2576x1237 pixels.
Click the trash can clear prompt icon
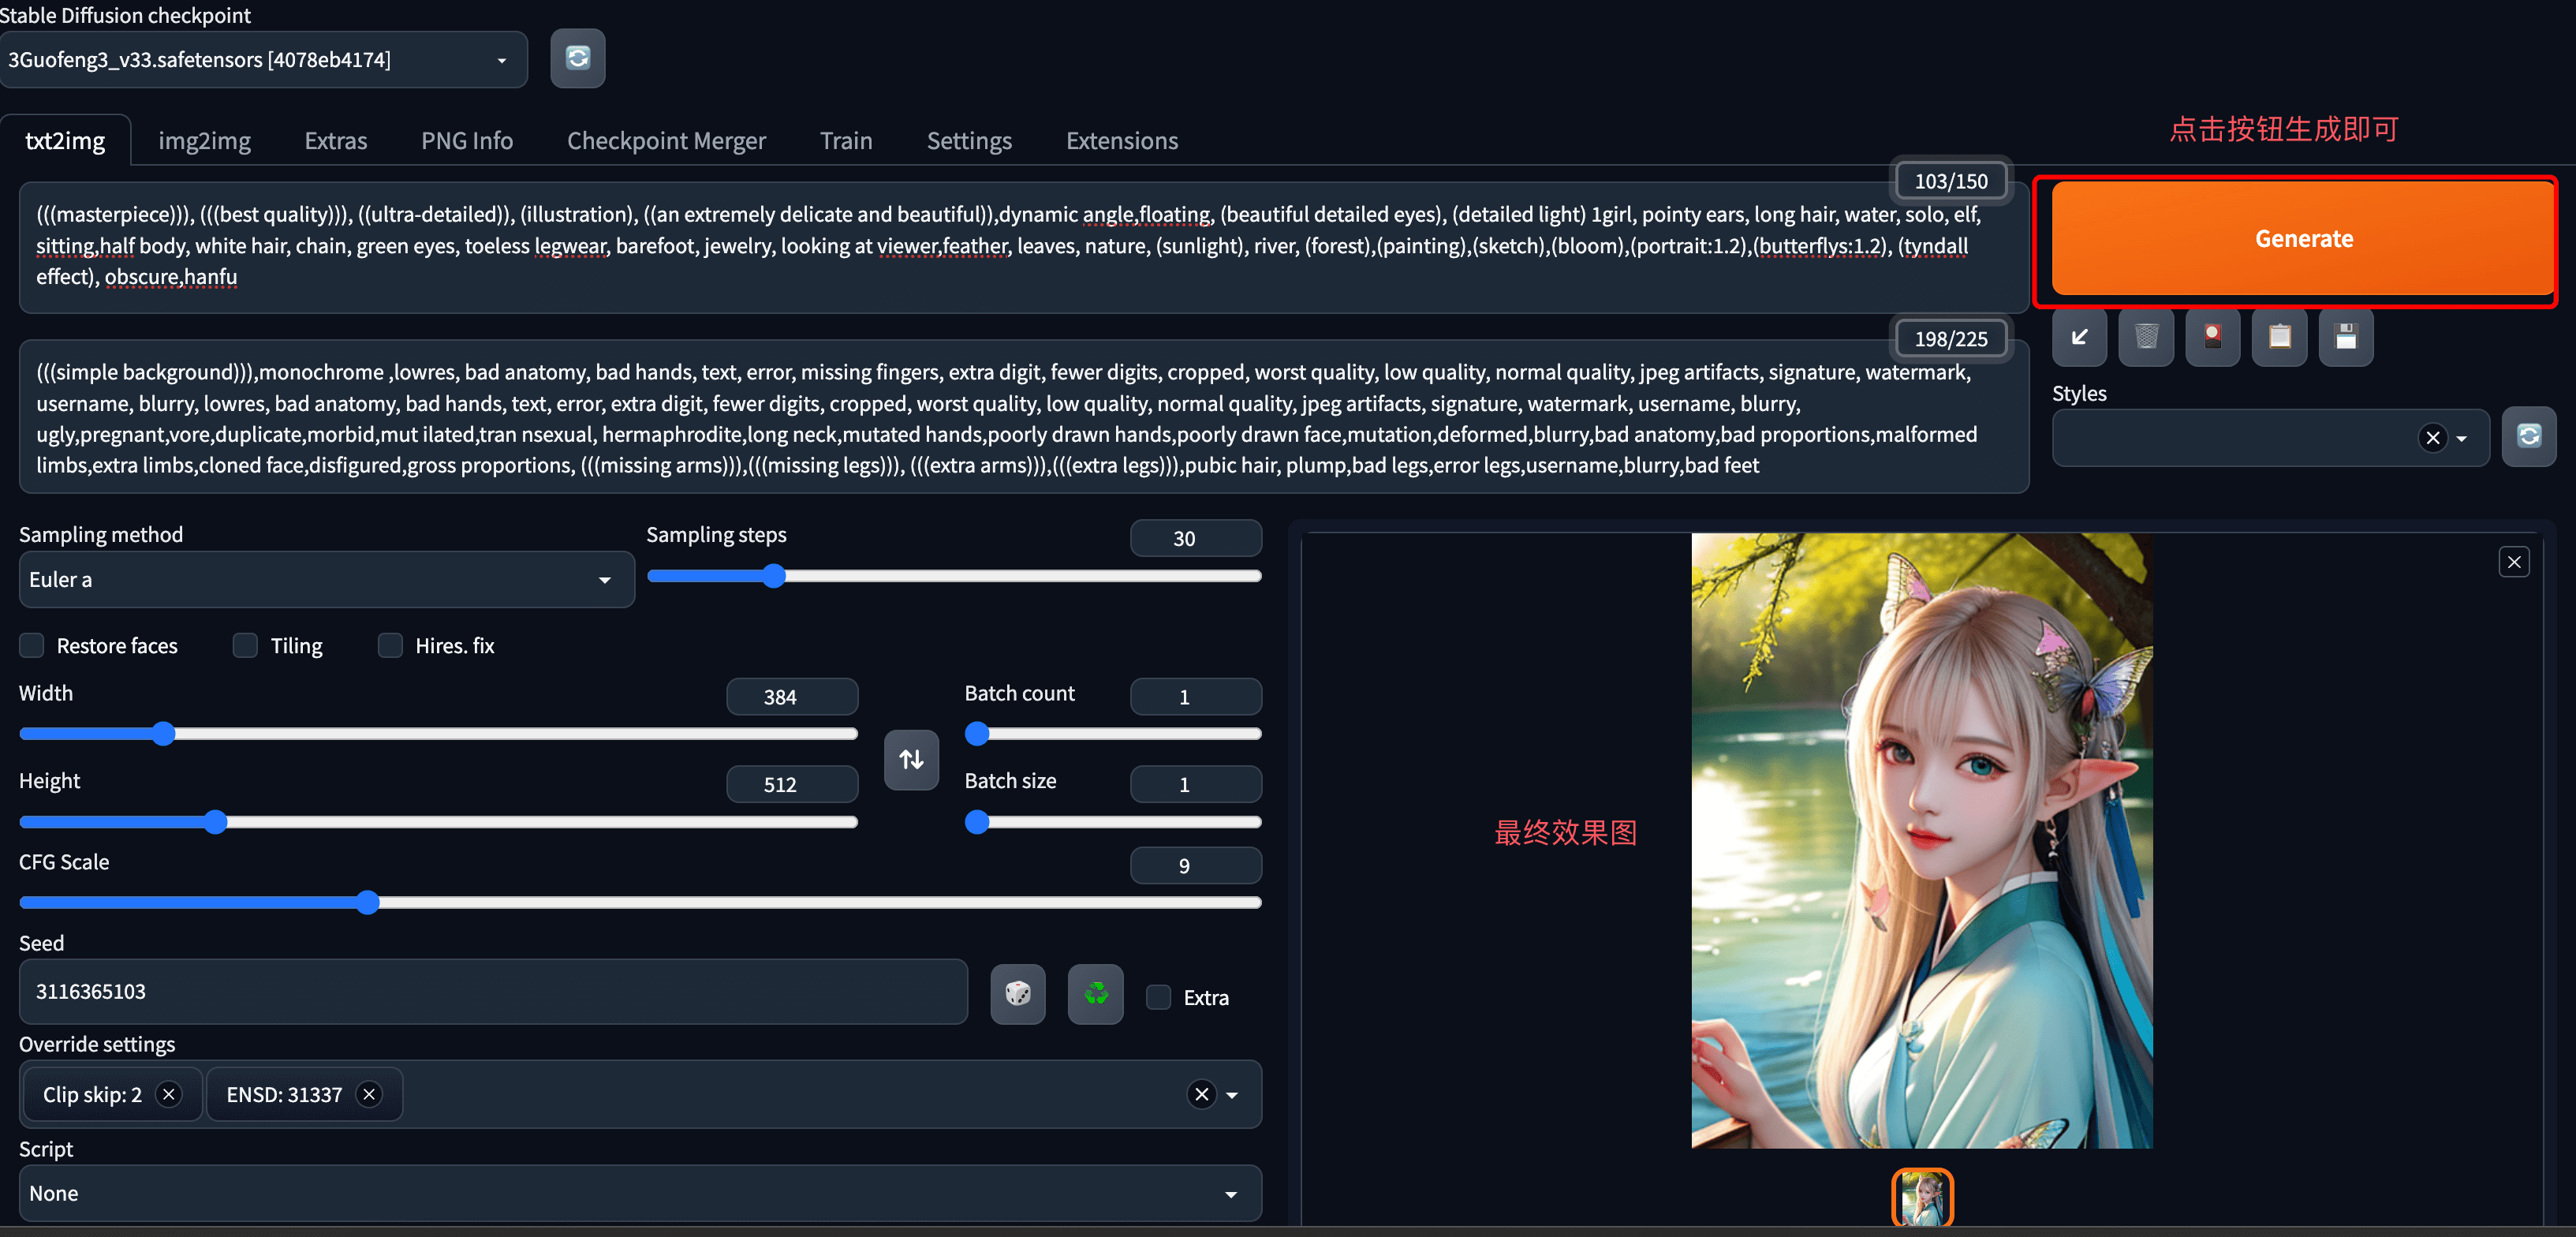2145,338
